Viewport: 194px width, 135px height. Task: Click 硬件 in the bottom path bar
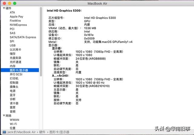point(42,132)
